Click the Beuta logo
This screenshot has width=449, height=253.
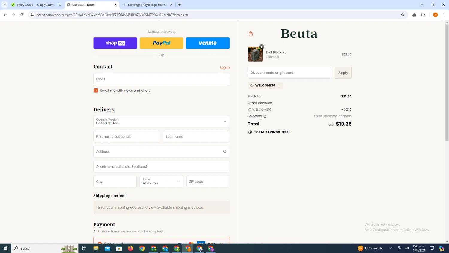pyautogui.click(x=300, y=34)
